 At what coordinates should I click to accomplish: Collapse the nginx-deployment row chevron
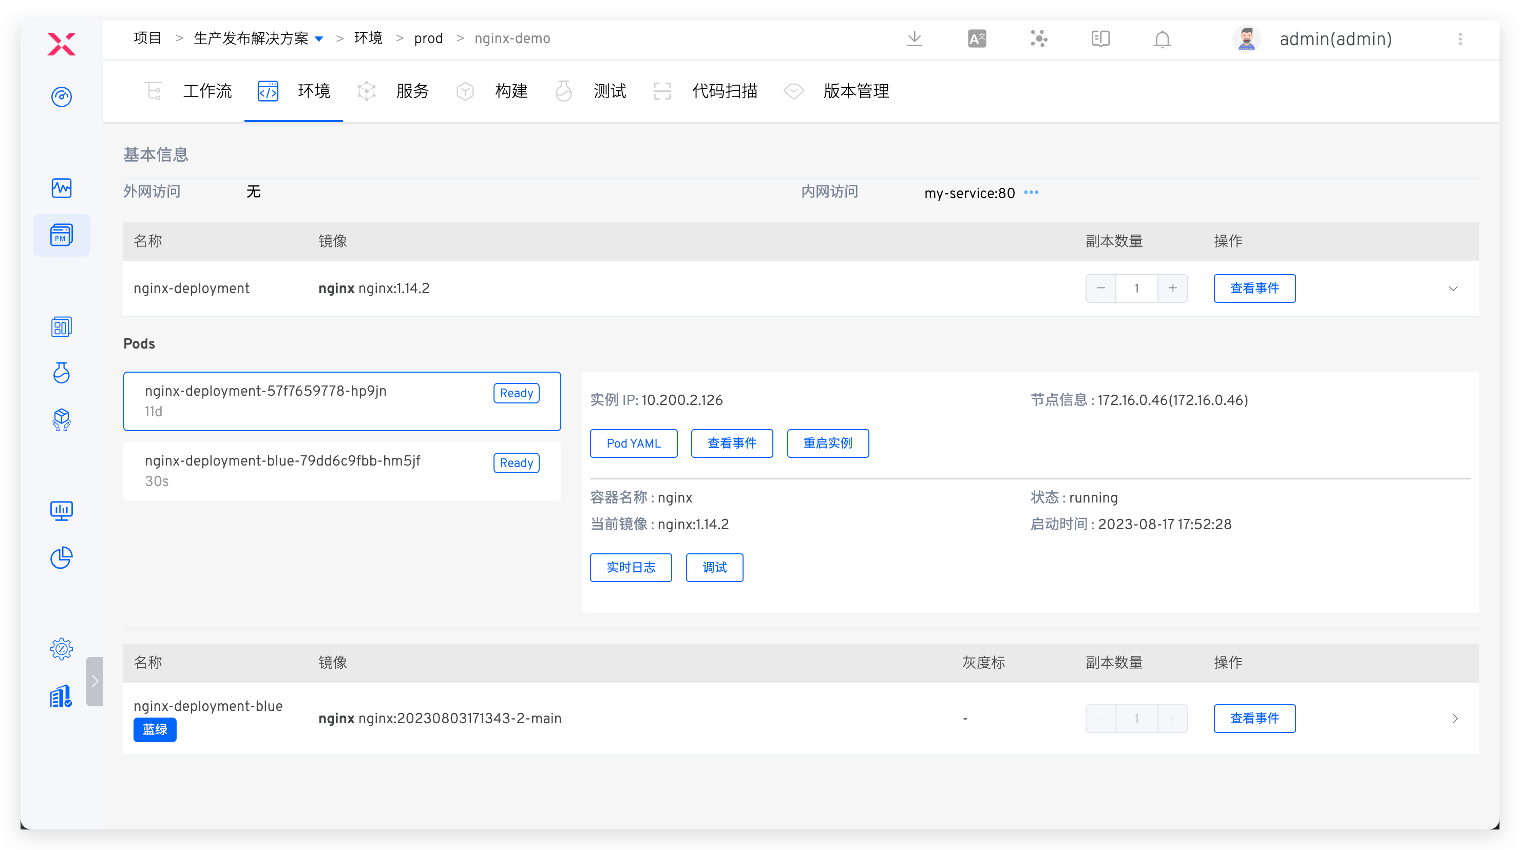[x=1453, y=288]
